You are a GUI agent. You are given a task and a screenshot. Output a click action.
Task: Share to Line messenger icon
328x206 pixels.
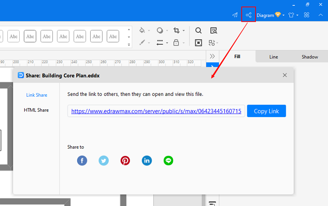[169, 161]
